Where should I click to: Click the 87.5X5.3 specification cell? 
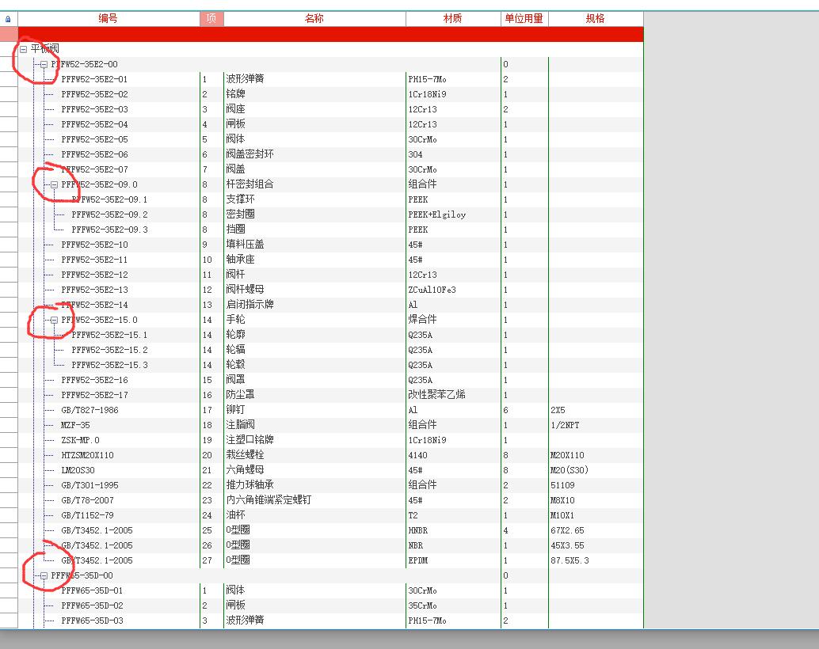569,560
